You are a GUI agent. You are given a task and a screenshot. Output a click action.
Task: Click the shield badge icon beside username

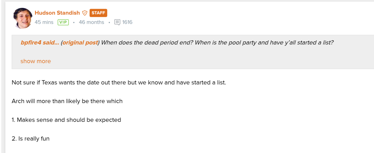tap(85, 13)
